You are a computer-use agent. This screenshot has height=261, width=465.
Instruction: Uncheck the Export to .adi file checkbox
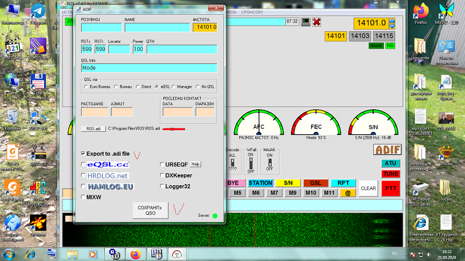coord(83,153)
